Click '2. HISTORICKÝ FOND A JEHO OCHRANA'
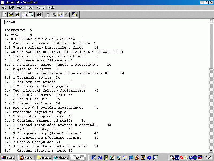Viewport: 214px width, 161px height. coord(40,39)
